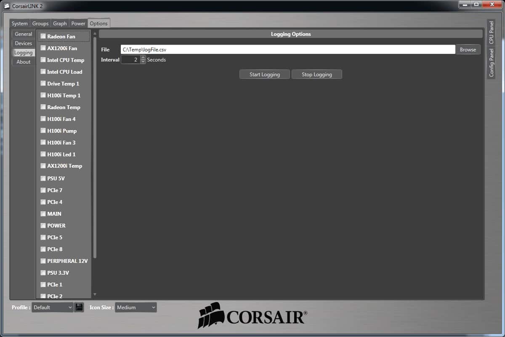Check the PSU 5V checkbox
The width and height of the screenshot is (505, 337).
[43, 179]
